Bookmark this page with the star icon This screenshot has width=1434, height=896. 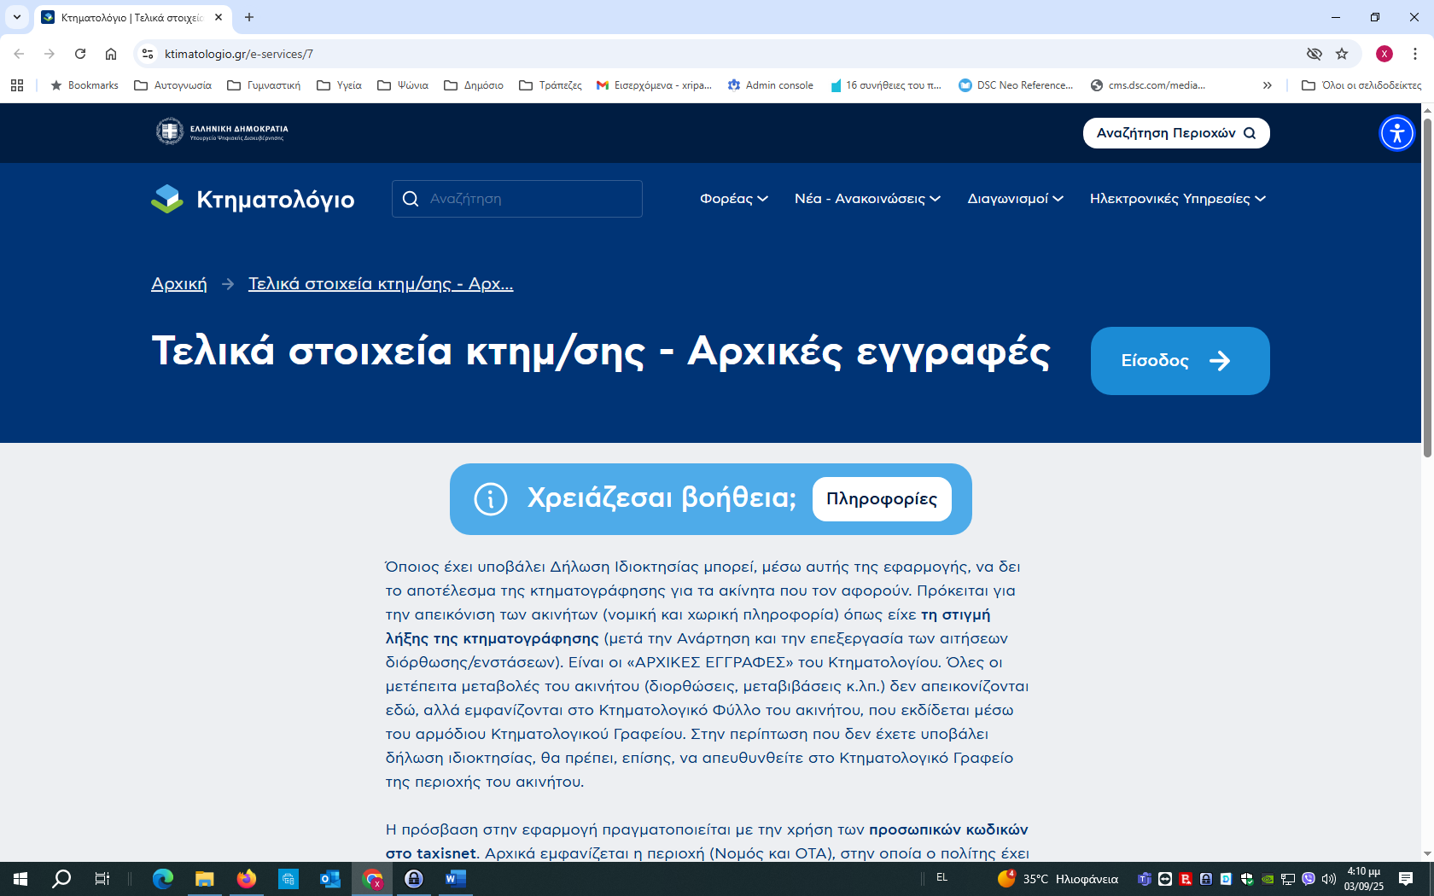pos(1342,54)
